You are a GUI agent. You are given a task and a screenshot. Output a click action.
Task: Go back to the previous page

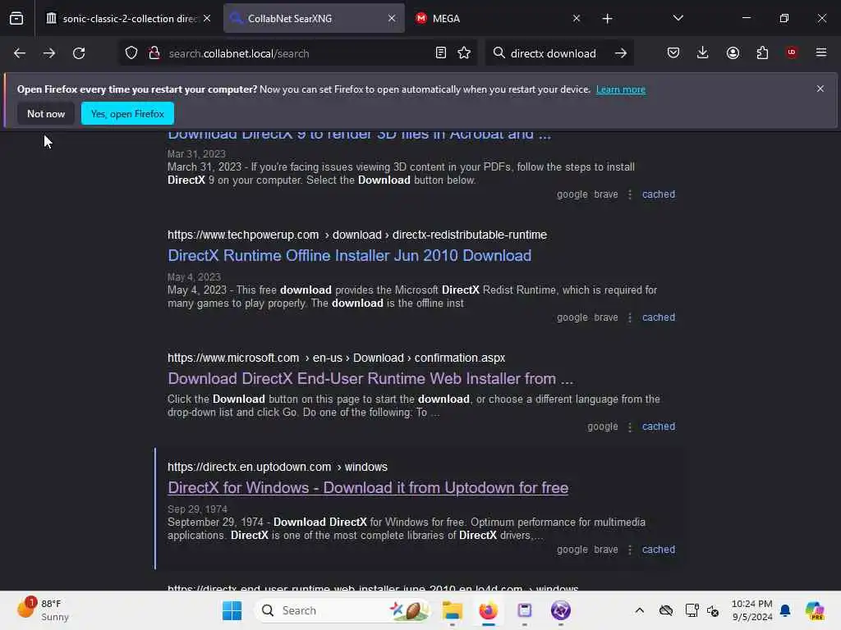(x=20, y=53)
